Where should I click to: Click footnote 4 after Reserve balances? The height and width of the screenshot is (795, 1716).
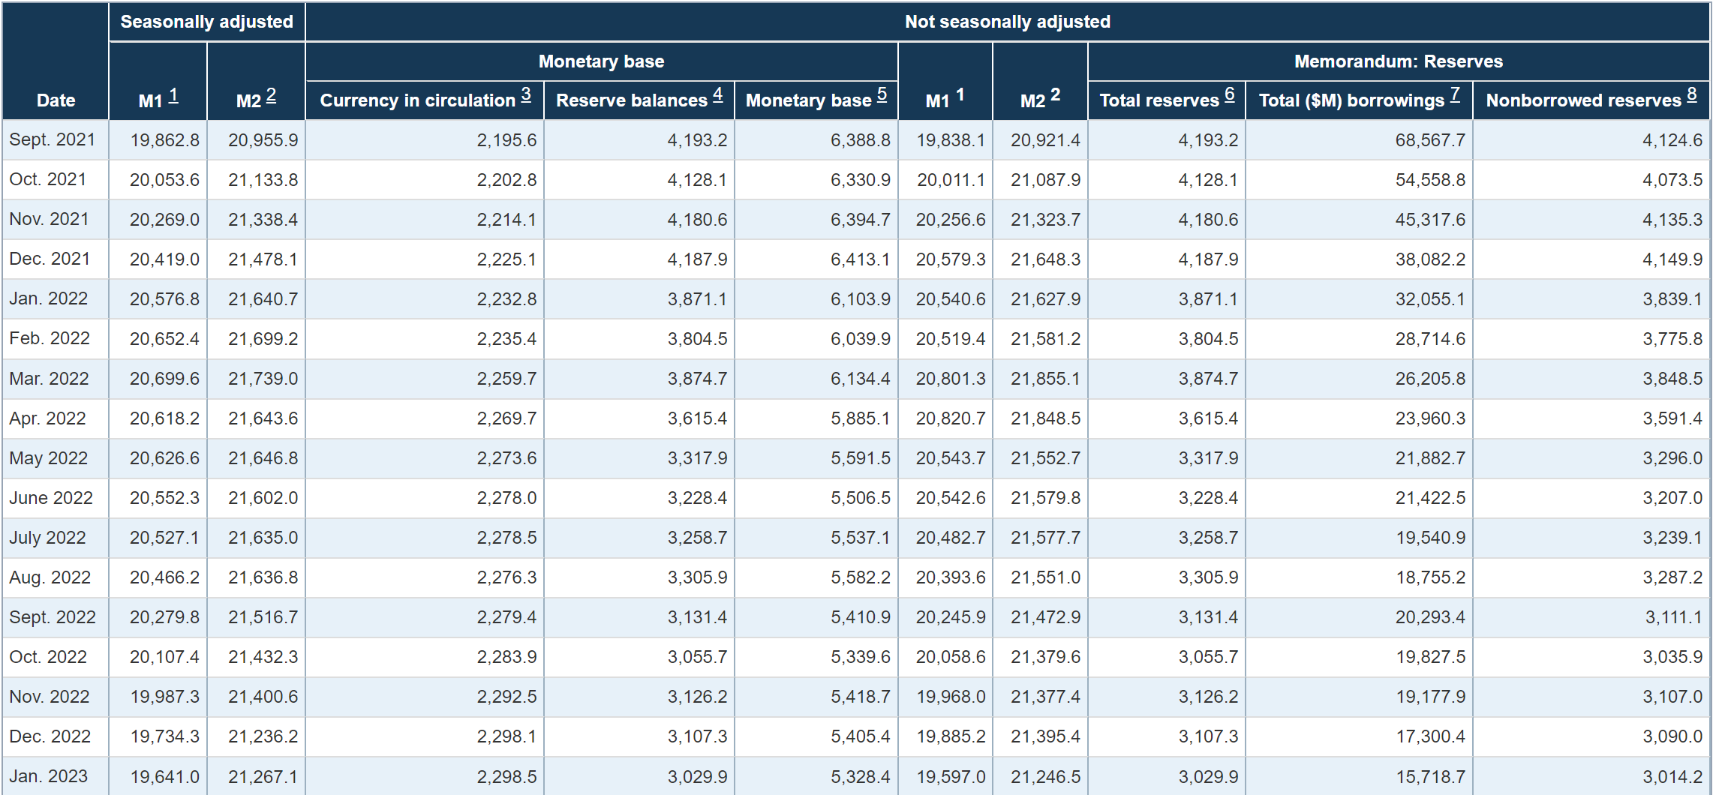coord(717,94)
